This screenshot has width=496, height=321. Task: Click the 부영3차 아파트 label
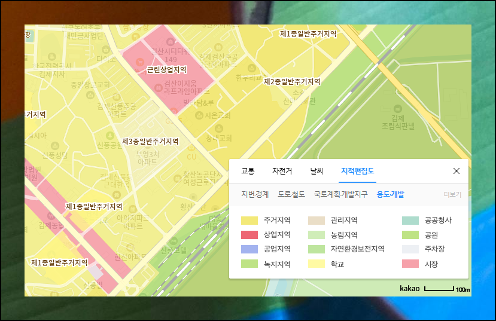148,158
